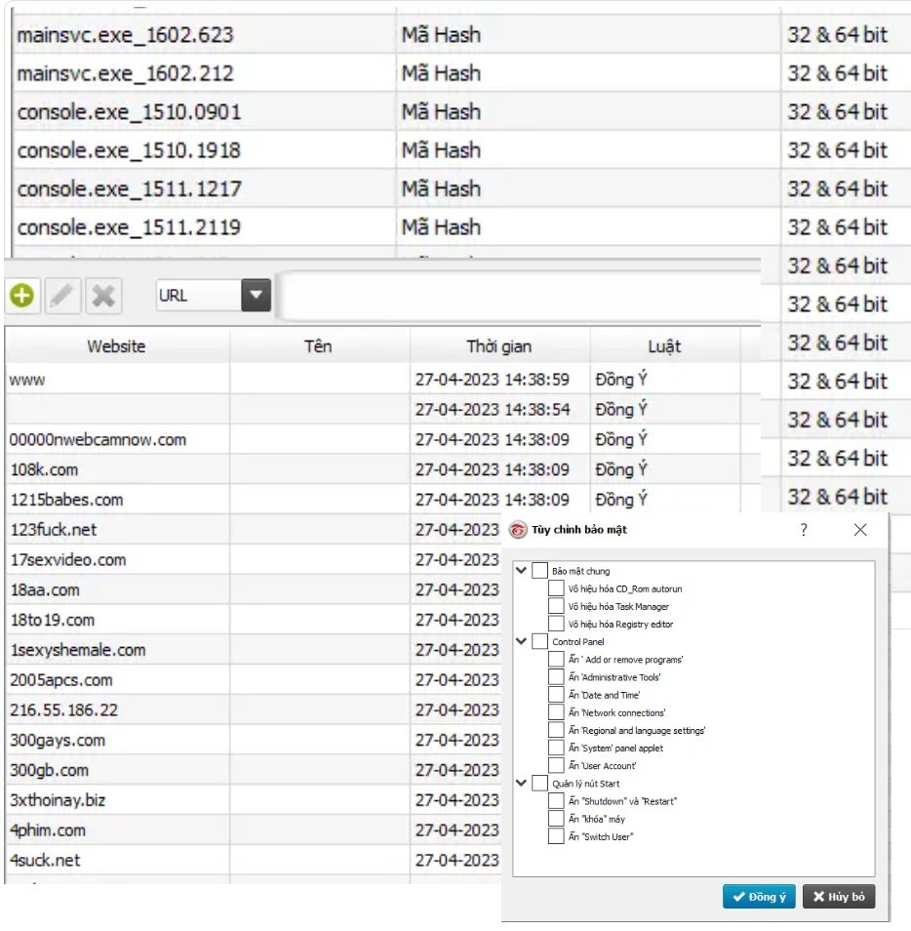Collapse the Quản lý nút Start group
Viewport: 911px width, 931px height.
[x=521, y=783]
